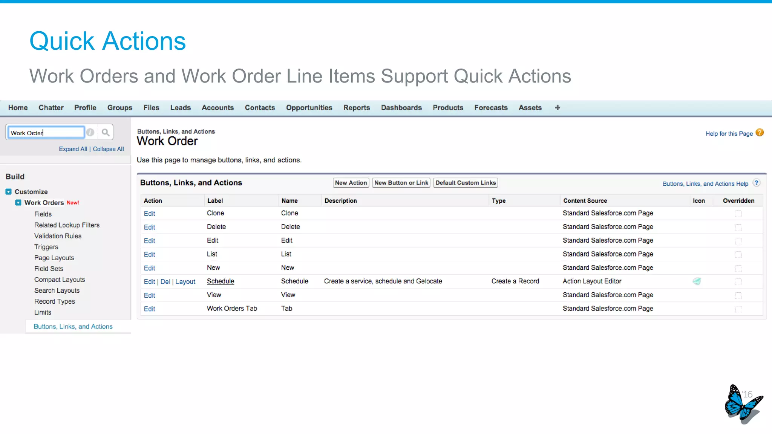
Task: Open the Home tab
Action: tap(18, 108)
